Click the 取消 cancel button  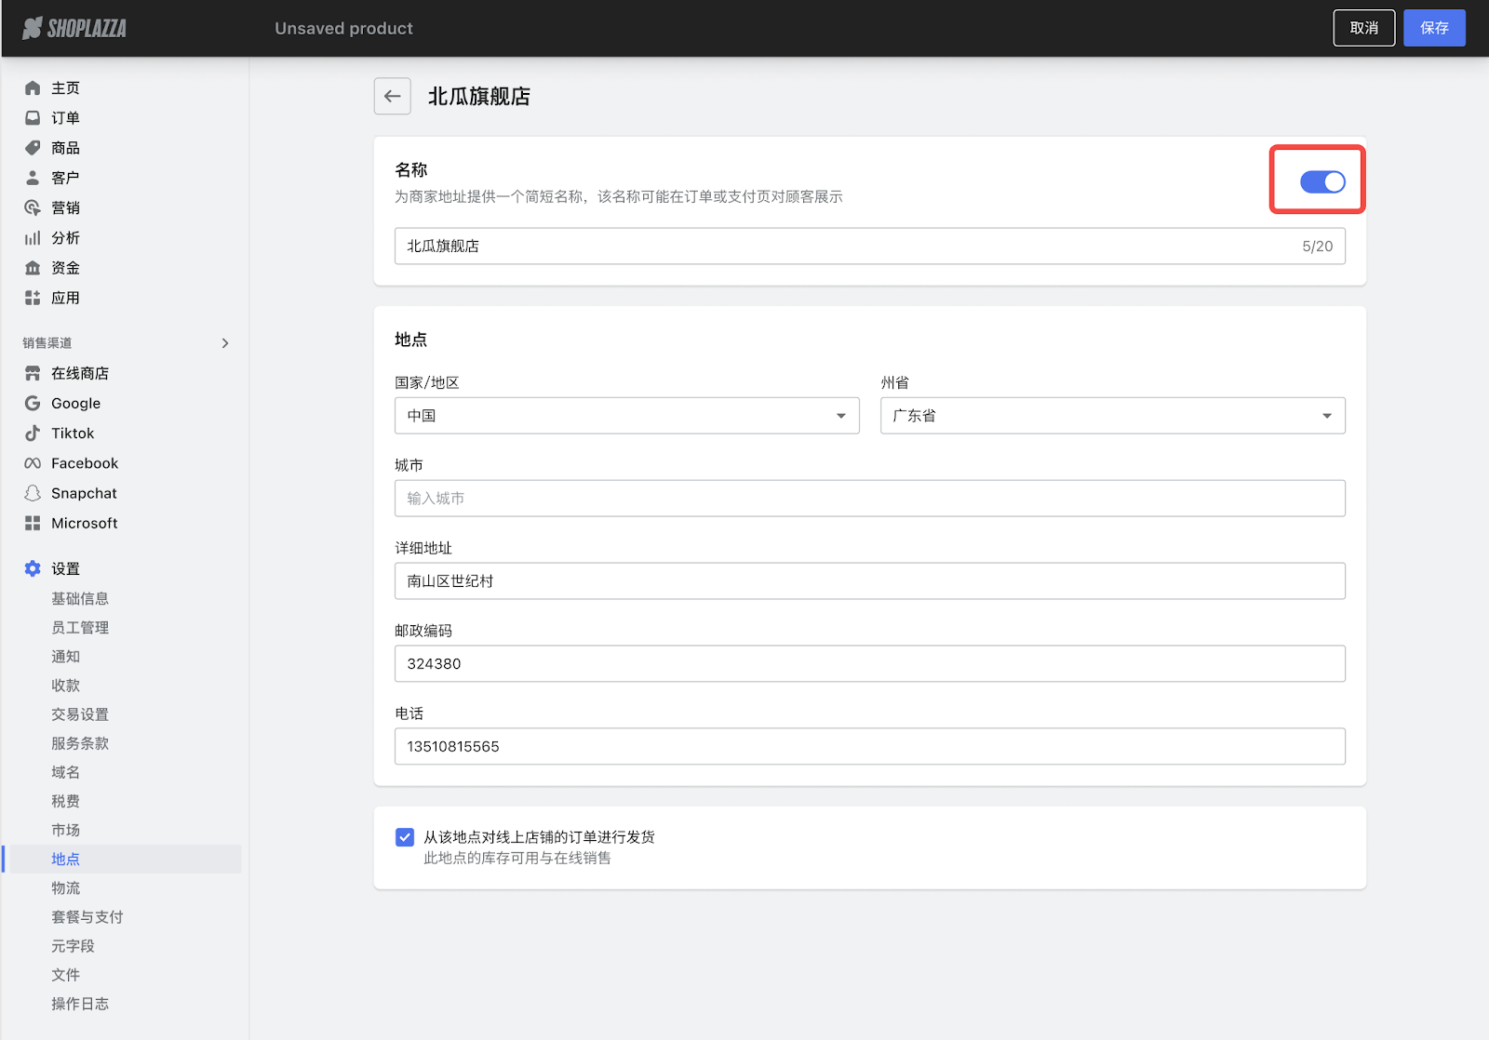(x=1364, y=28)
